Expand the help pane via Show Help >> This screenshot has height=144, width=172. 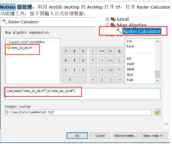pos(153,136)
